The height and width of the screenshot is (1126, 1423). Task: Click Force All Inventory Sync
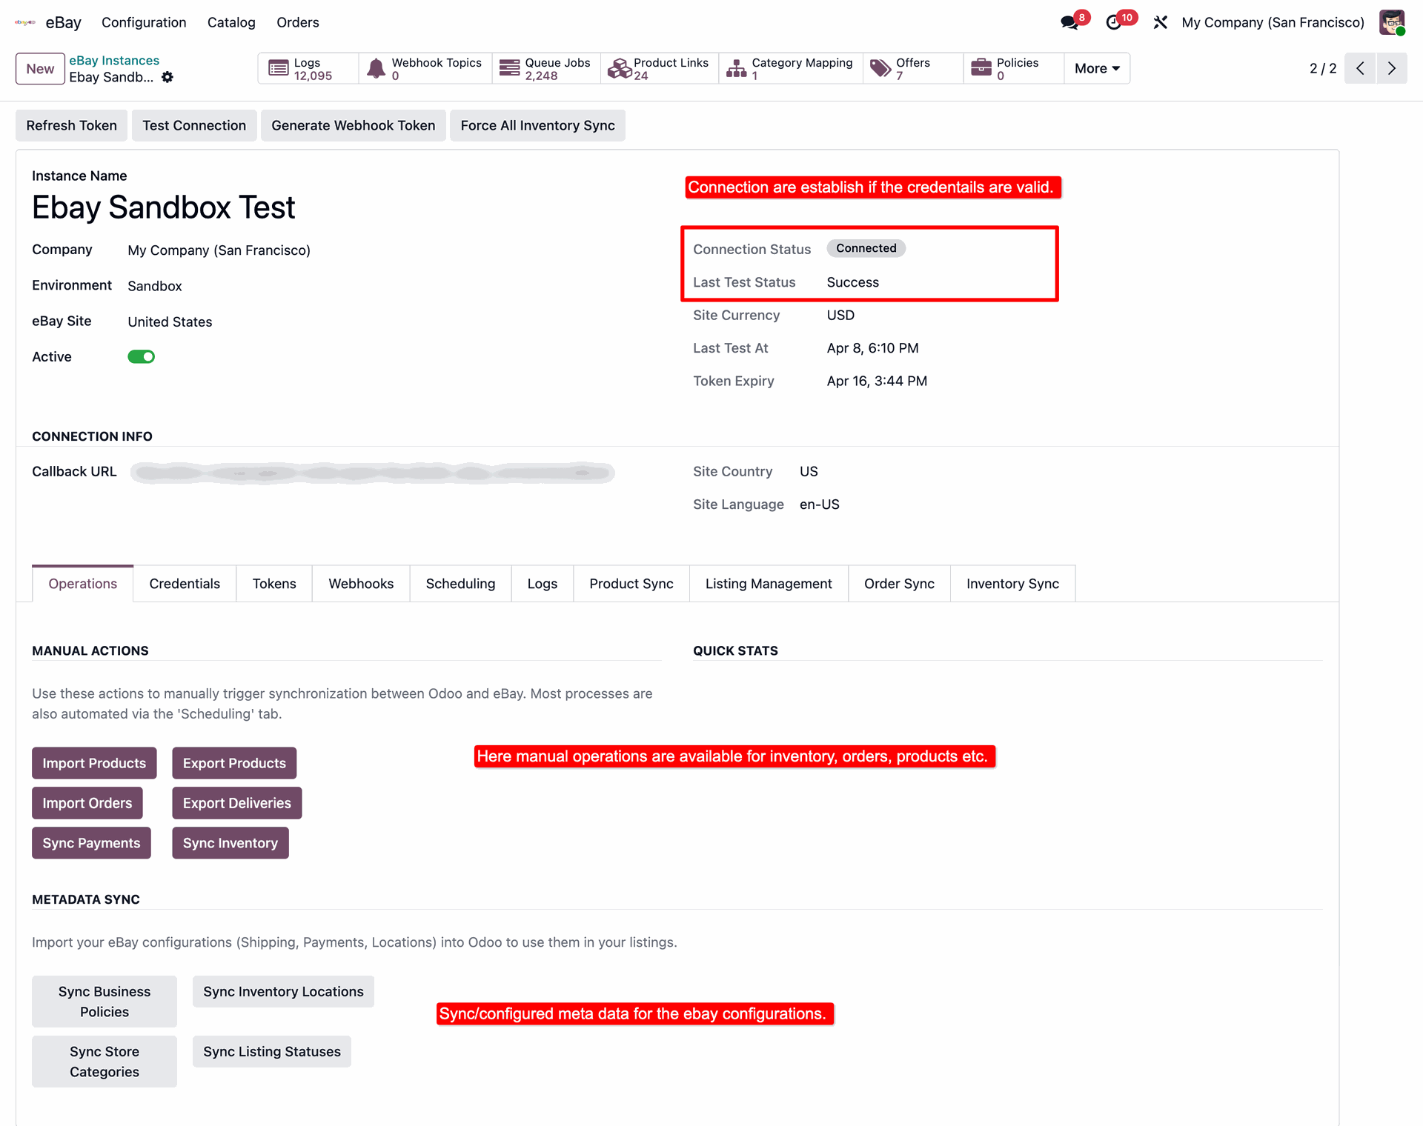[x=537, y=125]
